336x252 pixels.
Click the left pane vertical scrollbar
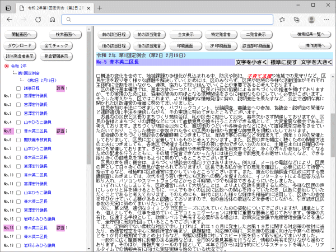coord(89,98)
